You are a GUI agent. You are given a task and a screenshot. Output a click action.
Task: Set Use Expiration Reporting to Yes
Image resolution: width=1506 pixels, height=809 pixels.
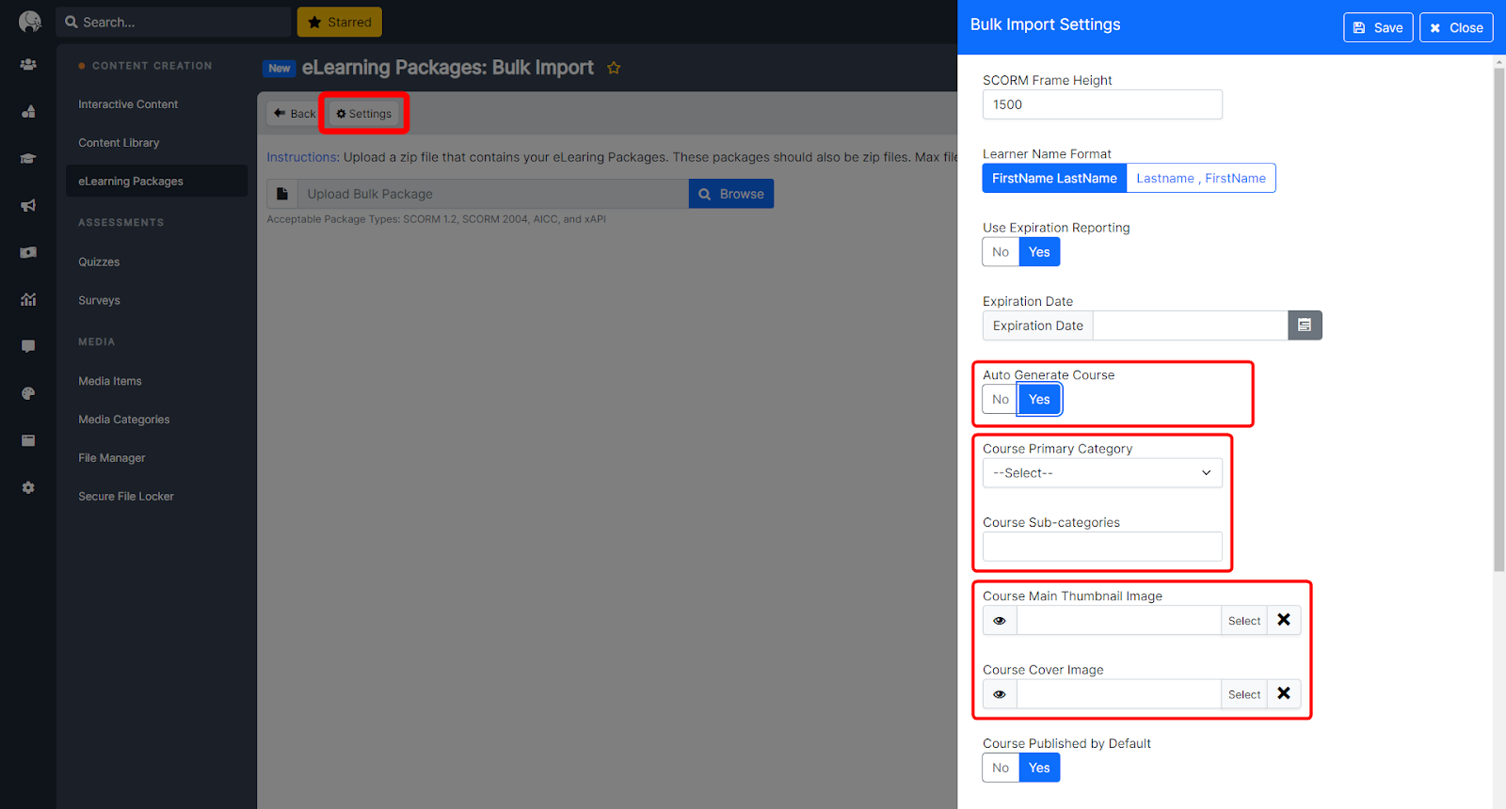pyautogui.click(x=1039, y=252)
